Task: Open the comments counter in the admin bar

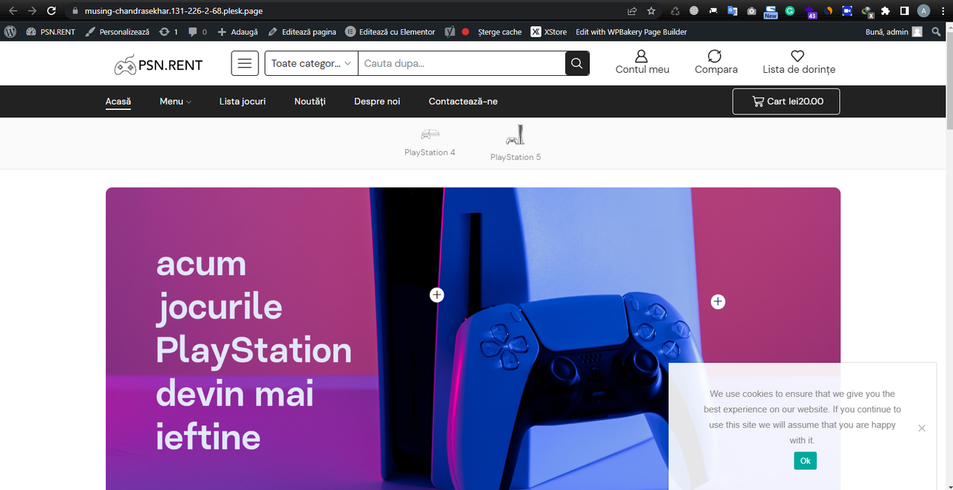Action: coord(197,32)
